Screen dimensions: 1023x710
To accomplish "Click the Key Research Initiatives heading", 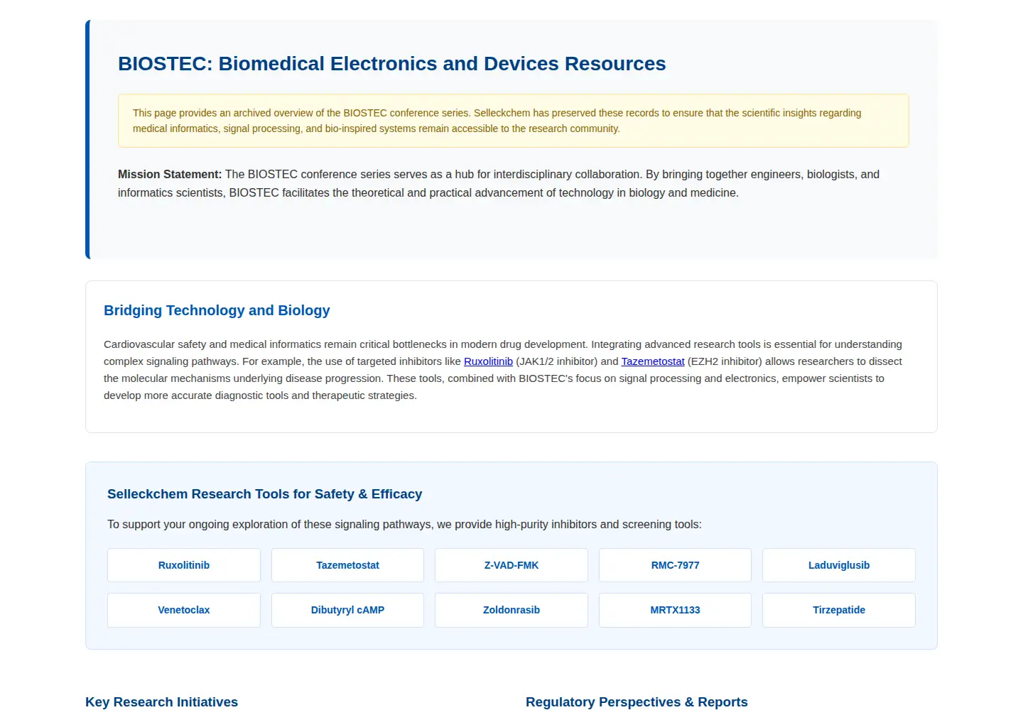I will coord(161,701).
